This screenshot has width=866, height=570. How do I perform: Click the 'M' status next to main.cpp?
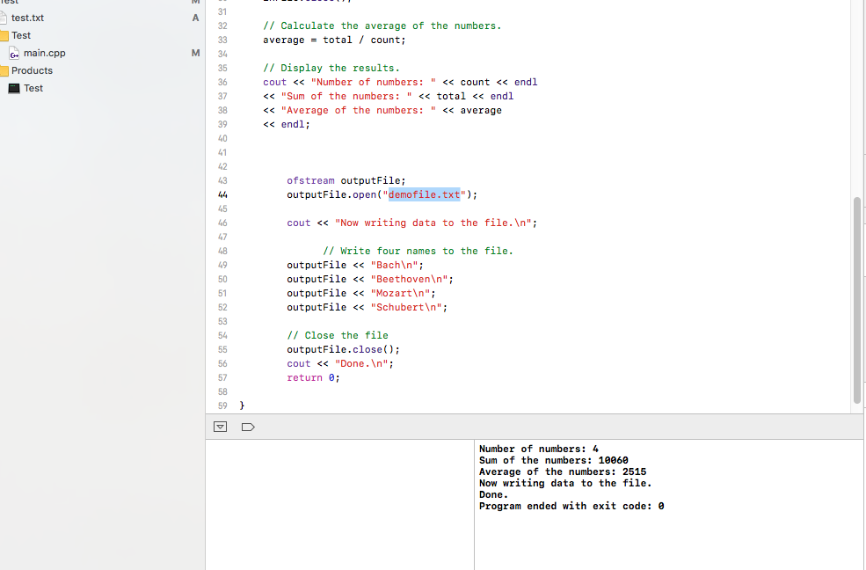point(195,53)
